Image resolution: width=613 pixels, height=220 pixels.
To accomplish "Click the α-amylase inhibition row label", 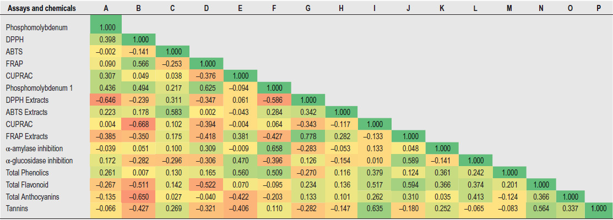I will point(34,148).
